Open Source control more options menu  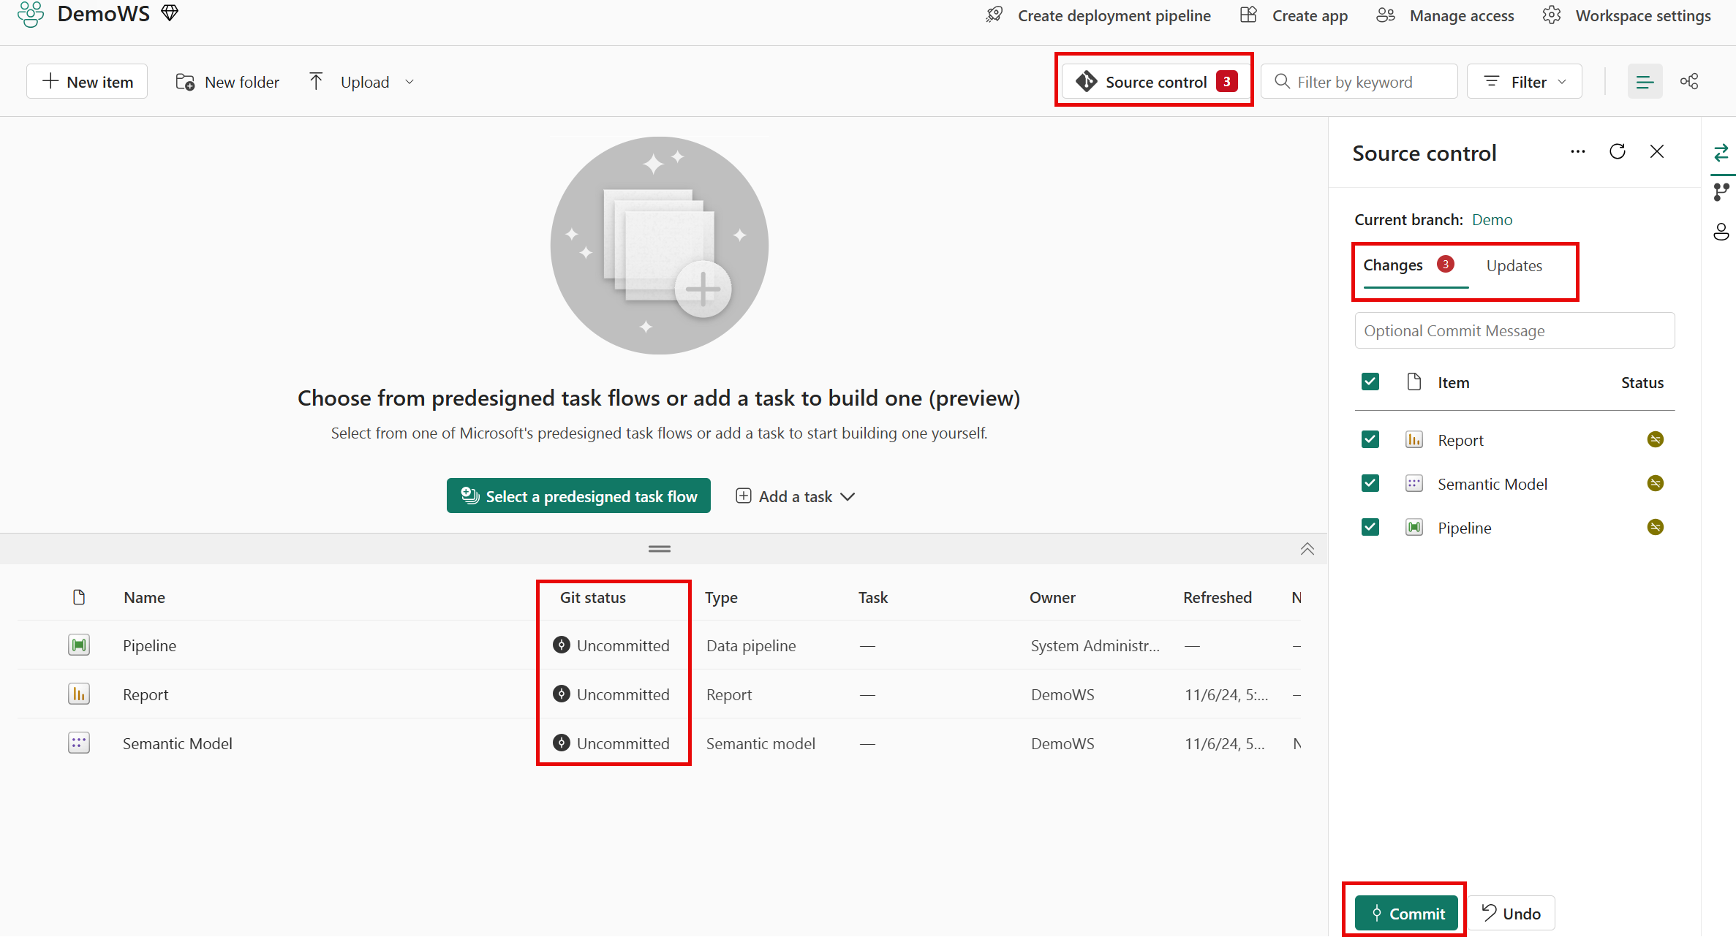point(1578,151)
